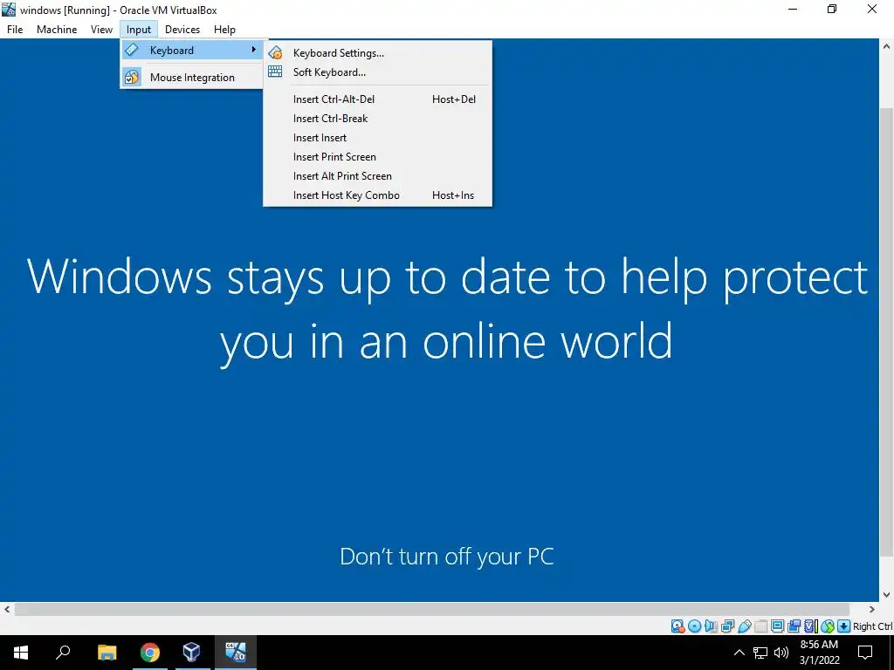
Task: Expand the Keyboard submenu arrow
Action: pyautogui.click(x=254, y=50)
